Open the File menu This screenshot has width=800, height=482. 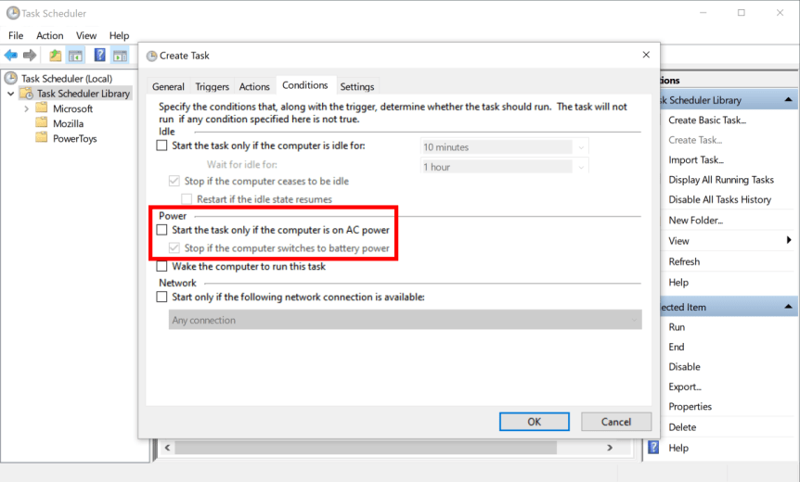[x=16, y=35]
